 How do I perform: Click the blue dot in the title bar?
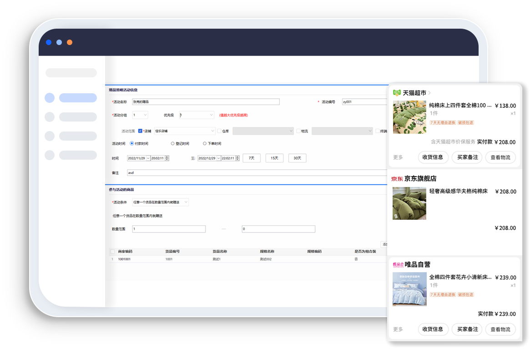click(x=49, y=42)
